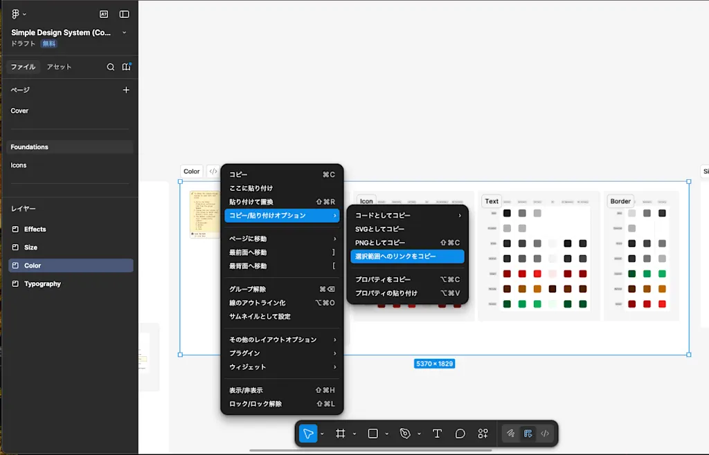Image resolution: width=709 pixels, height=455 pixels.
Task: Choose 選択範囲へのリンクをコピー menu item
Action: pos(407,257)
